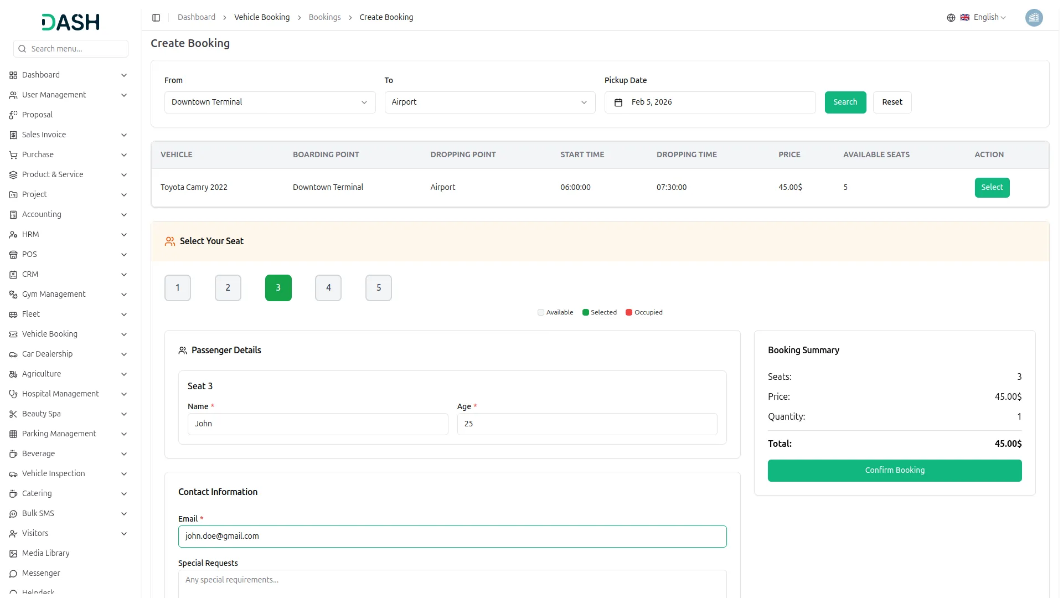
Task: Click the Messenger chat icon
Action: (13, 574)
